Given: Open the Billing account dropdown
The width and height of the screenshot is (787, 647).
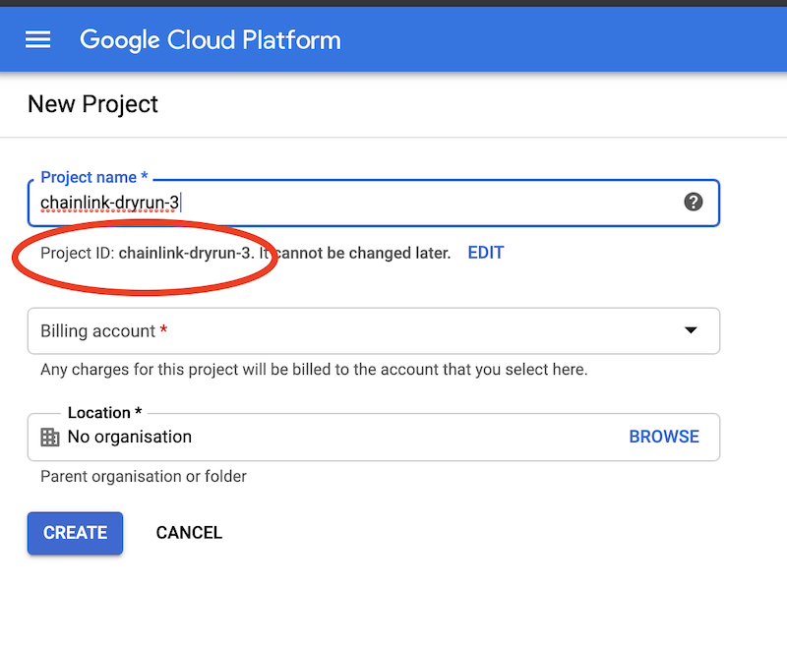Looking at the screenshot, I should coord(374,331).
